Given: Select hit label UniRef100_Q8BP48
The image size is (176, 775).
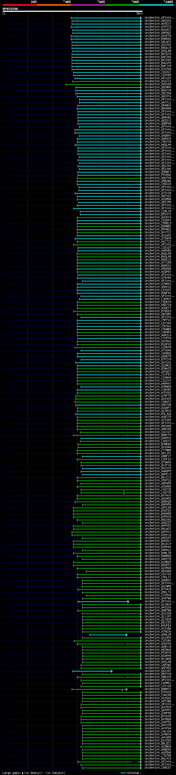Looking at the screenshot, I should pyautogui.click(x=158, y=124).
